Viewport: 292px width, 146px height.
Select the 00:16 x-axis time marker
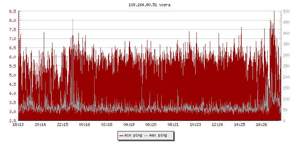tap(85, 125)
